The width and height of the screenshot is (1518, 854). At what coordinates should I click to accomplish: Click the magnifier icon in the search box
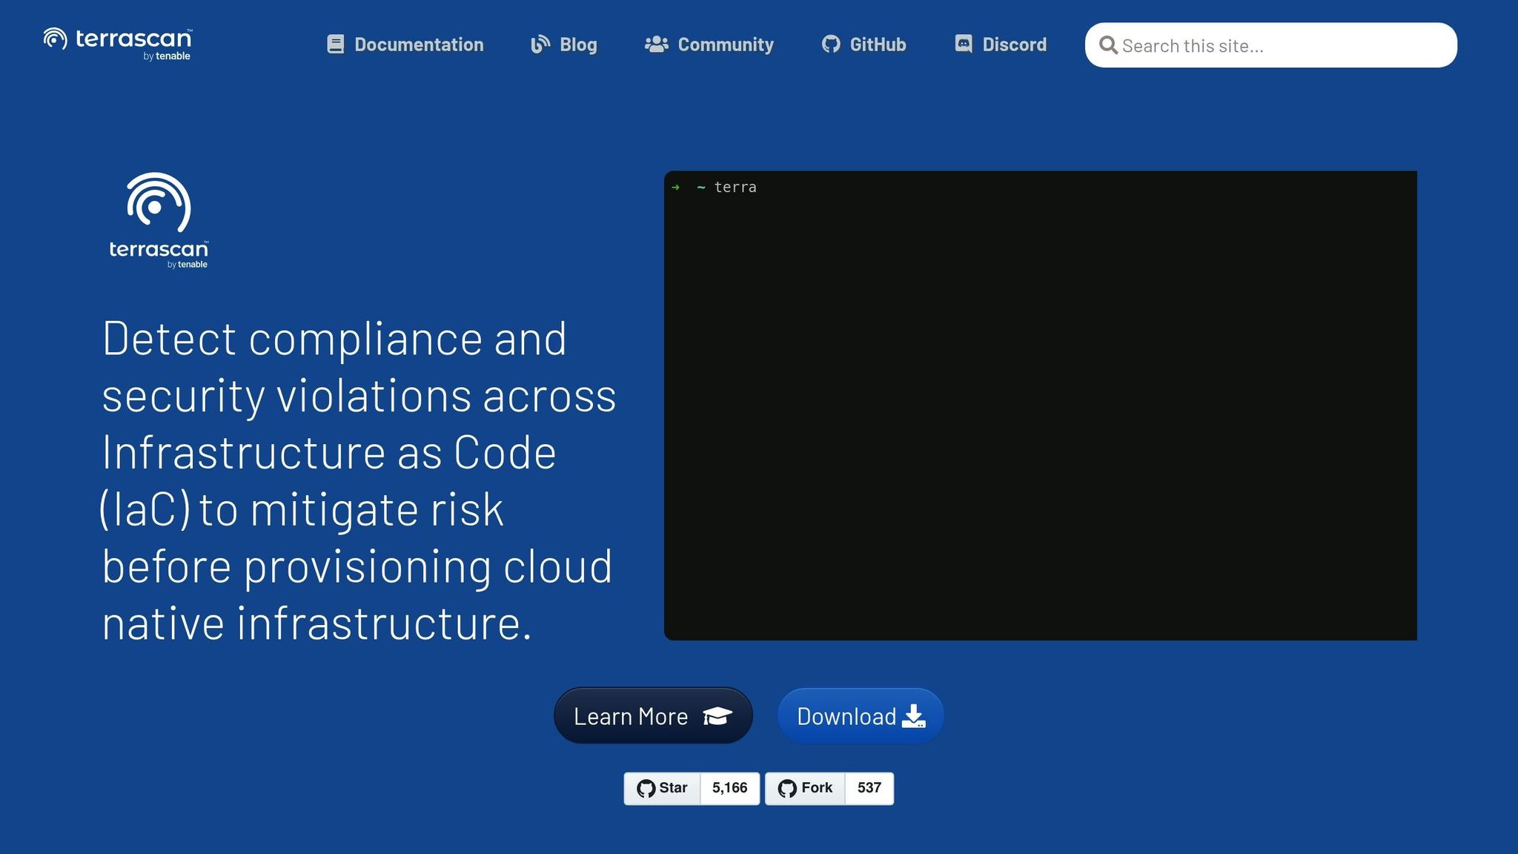[x=1108, y=45]
